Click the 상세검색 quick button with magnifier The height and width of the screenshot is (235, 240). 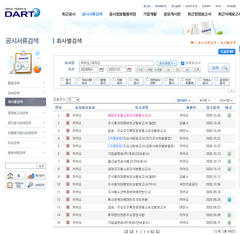36,185
